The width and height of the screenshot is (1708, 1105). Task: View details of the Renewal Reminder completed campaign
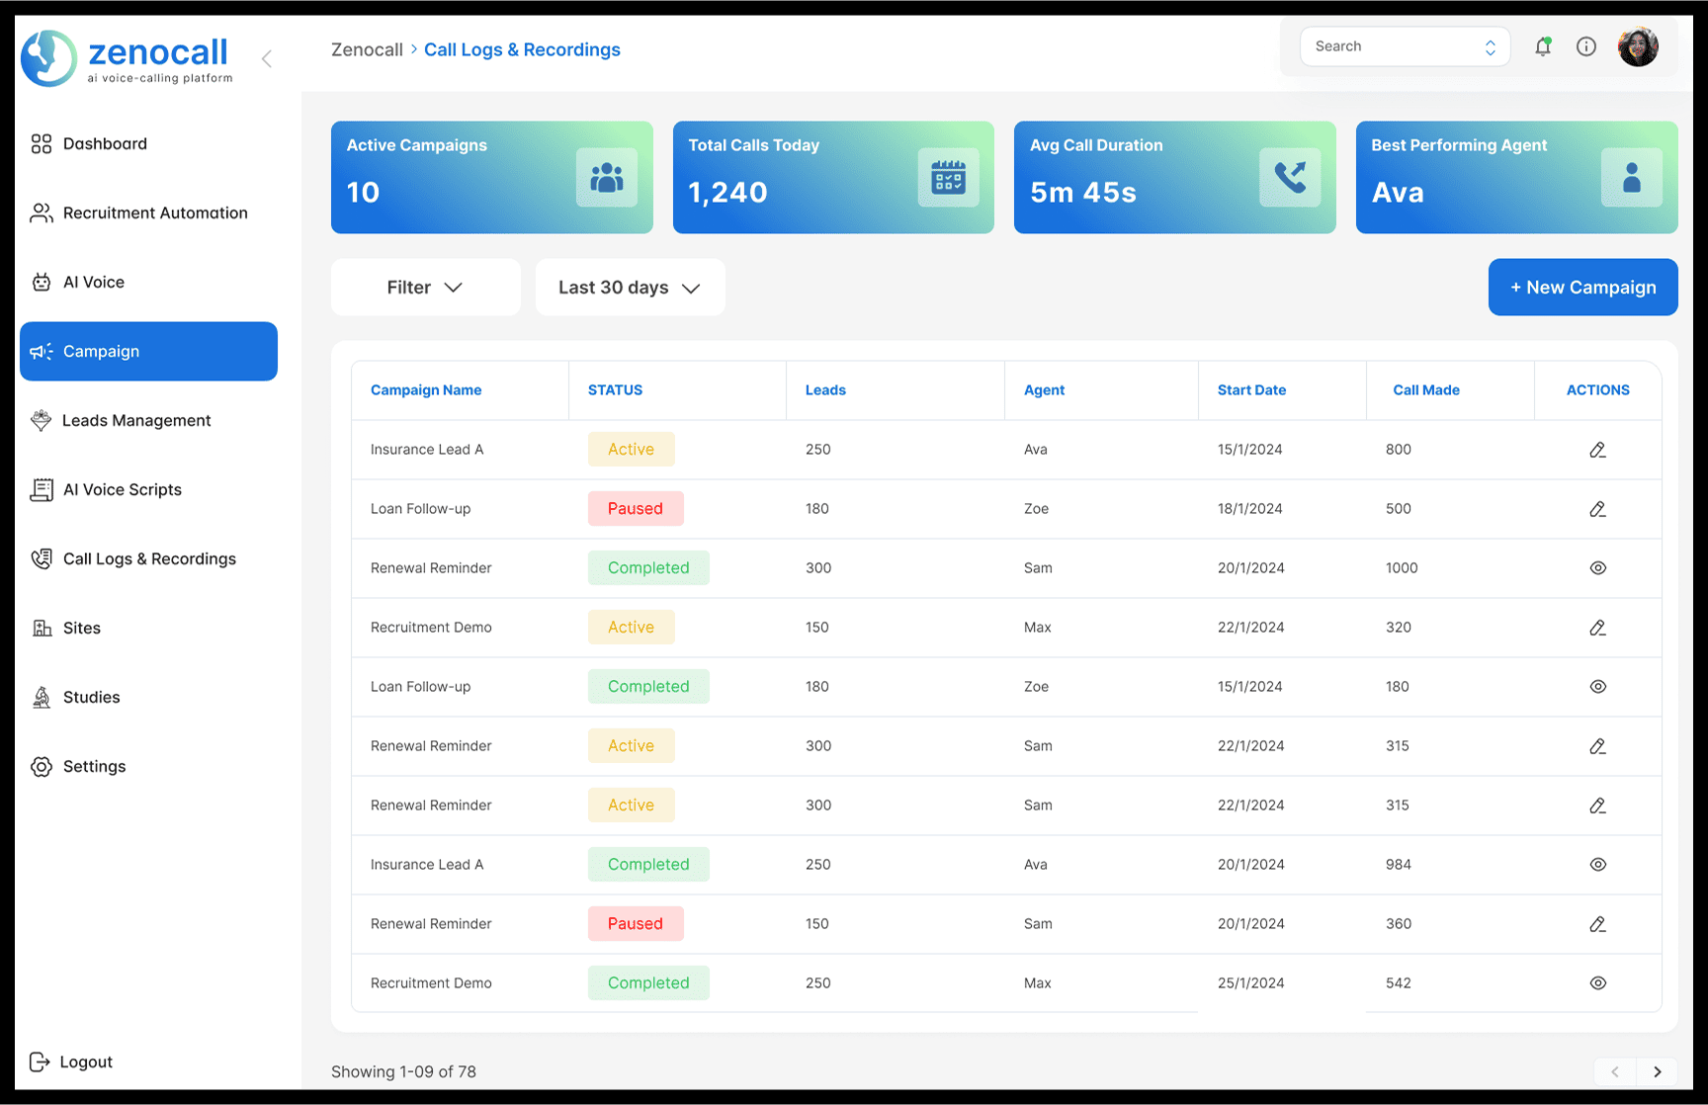pos(1598,567)
